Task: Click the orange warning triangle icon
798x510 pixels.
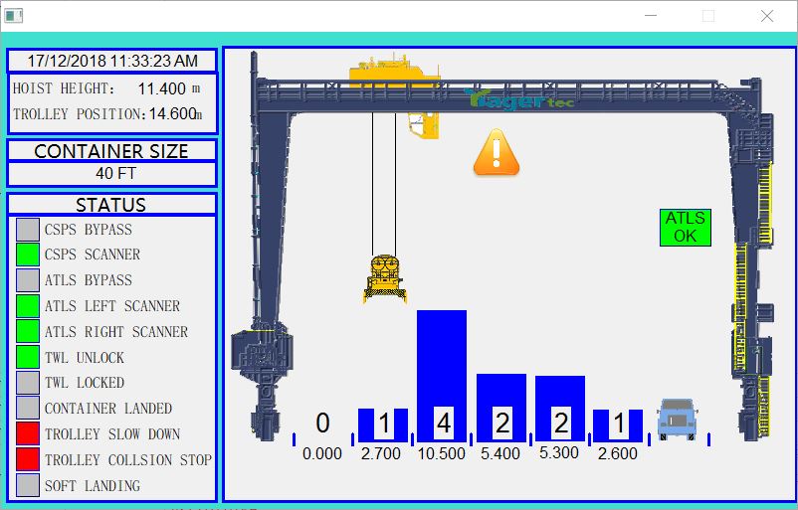Action: click(x=497, y=153)
